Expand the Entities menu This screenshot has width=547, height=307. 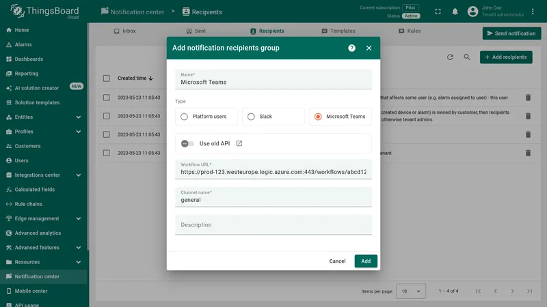(44, 117)
